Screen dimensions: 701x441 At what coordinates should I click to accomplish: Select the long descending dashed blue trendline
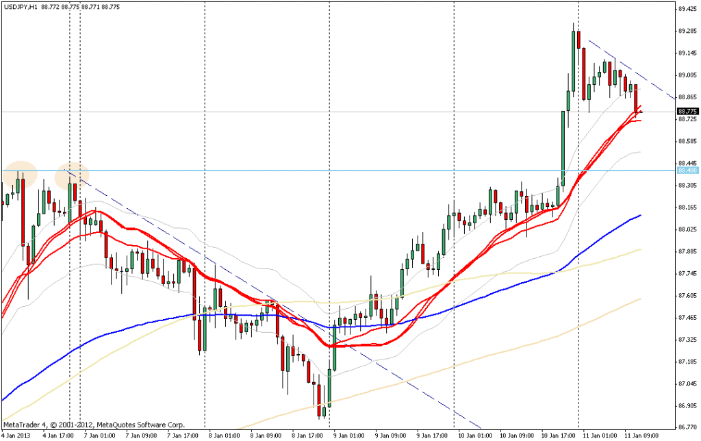pyautogui.click(x=274, y=296)
